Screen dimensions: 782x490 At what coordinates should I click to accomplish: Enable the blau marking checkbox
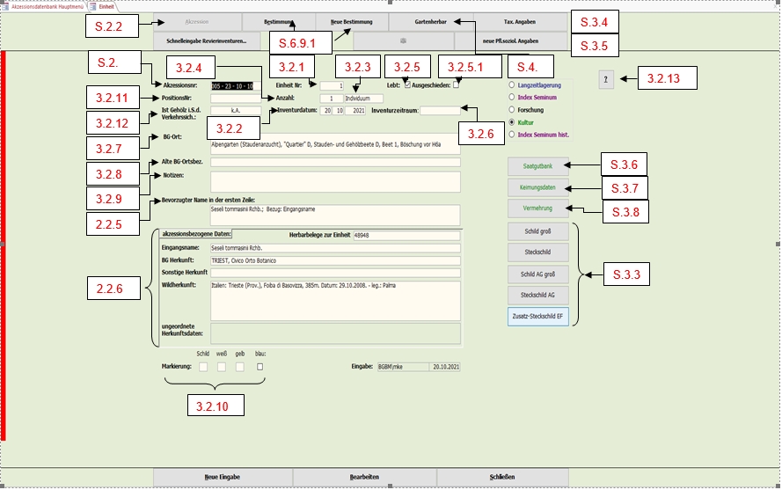pyautogui.click(x=259, y=366)
